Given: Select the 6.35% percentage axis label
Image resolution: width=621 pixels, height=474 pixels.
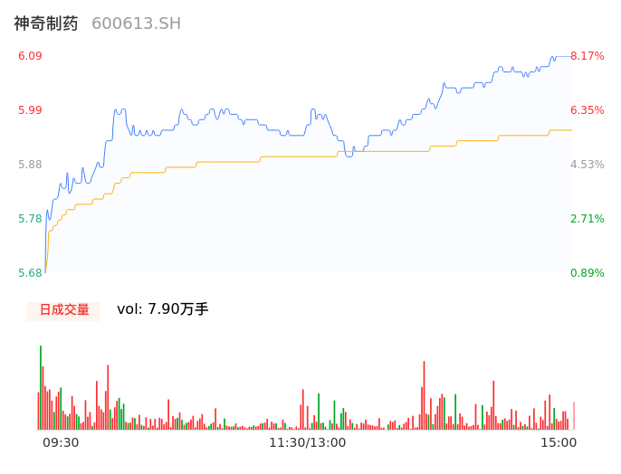Looking at the screenshot, I should (x=587, y=110).
